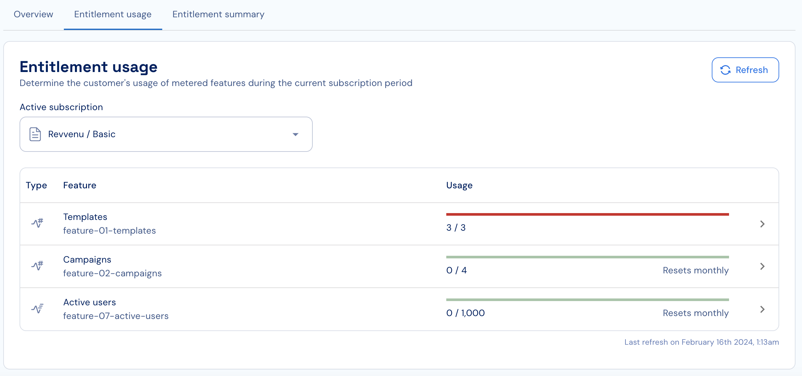Click the circular arrows refresh icon
This screenshot has width=802, height=376.
tap(725, 70)
